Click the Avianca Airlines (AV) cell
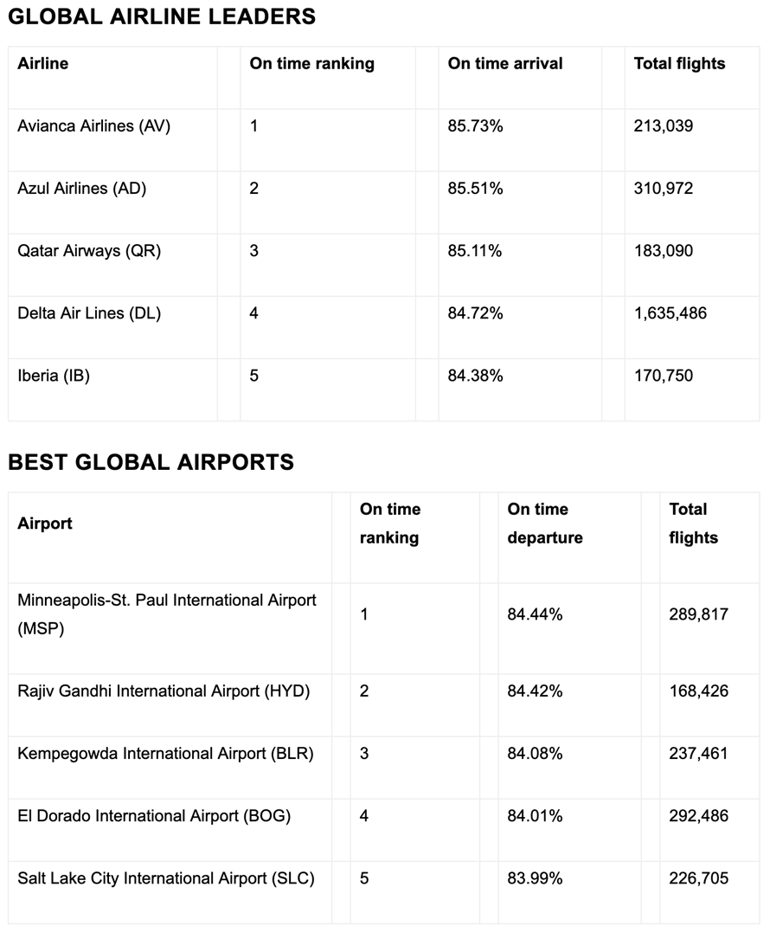770x932 pixels. pos(93,125)
